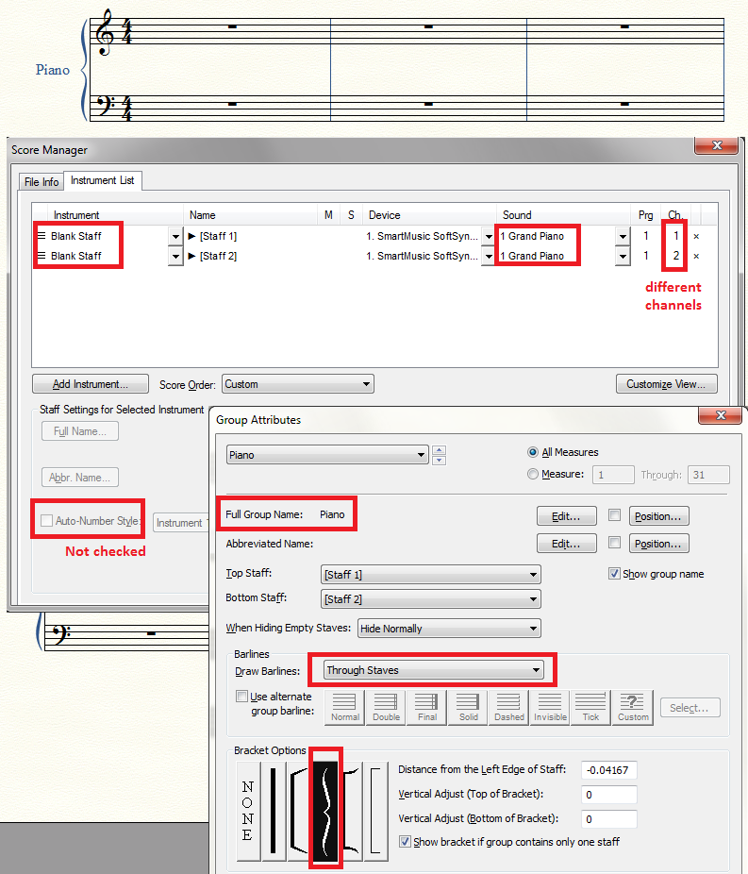Click the Custom barline icon
Image resolution: width=748 pixels, height=874 pixels.
click(x=633, y=707)
